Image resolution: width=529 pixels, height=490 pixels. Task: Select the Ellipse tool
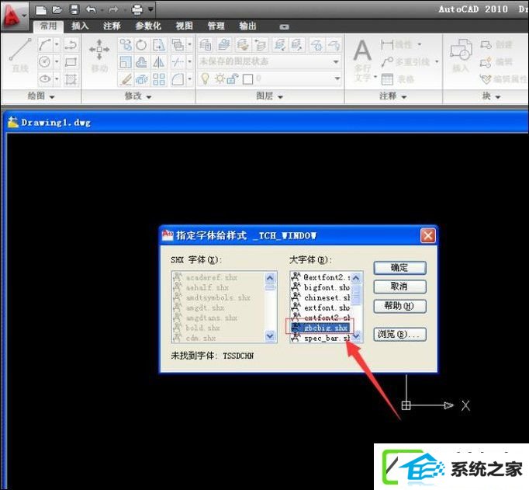45,79
